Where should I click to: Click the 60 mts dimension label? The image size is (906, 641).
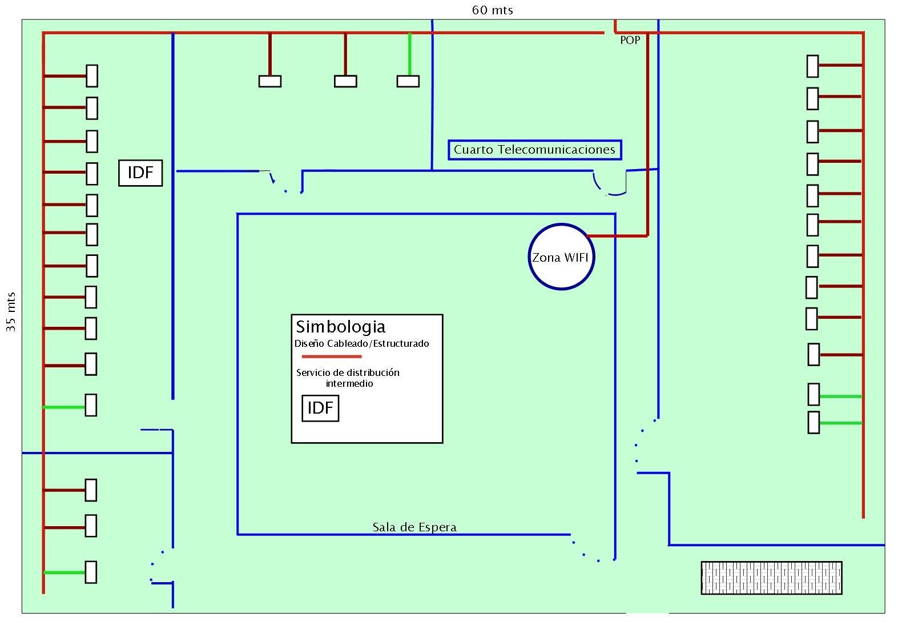(493, 10)
